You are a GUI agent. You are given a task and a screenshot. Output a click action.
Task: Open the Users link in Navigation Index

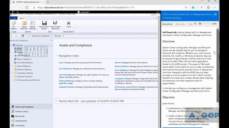61,63
